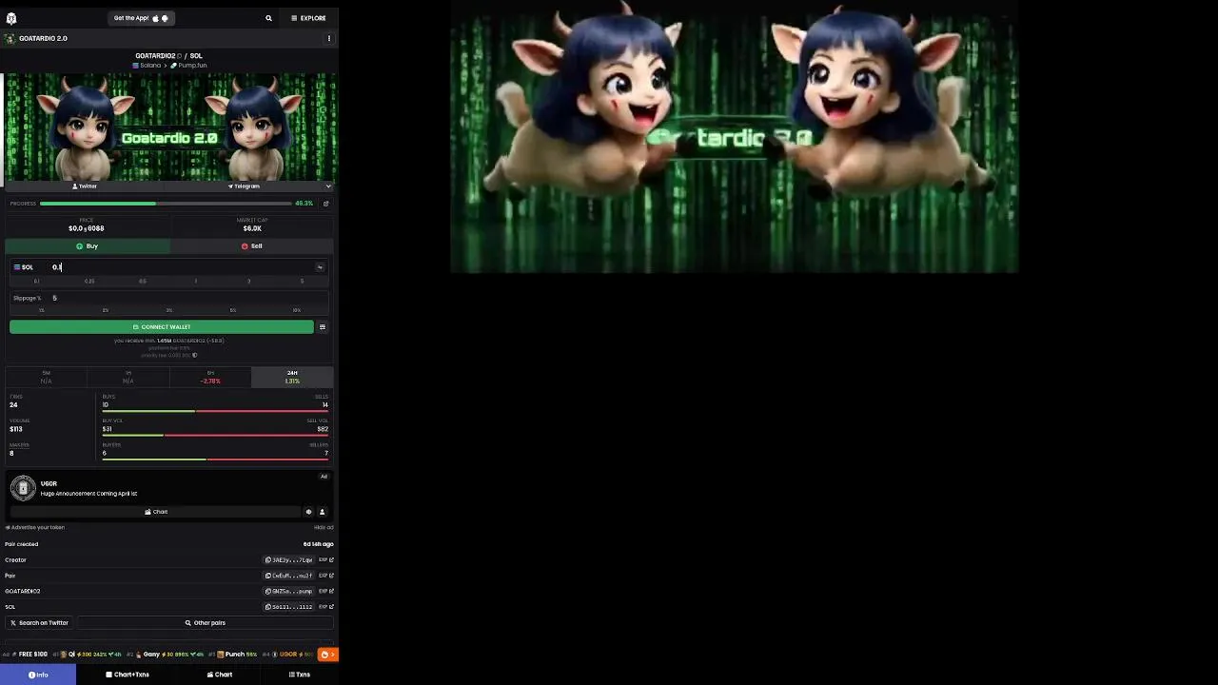Screen dimensions: 1218x685
Task: Switch stats to the 5M timeframe
Action: point(46,377)
